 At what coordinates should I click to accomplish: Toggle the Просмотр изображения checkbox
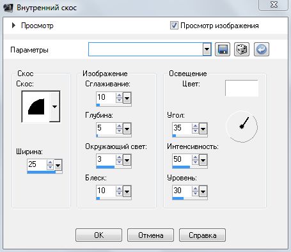point(174,26)
